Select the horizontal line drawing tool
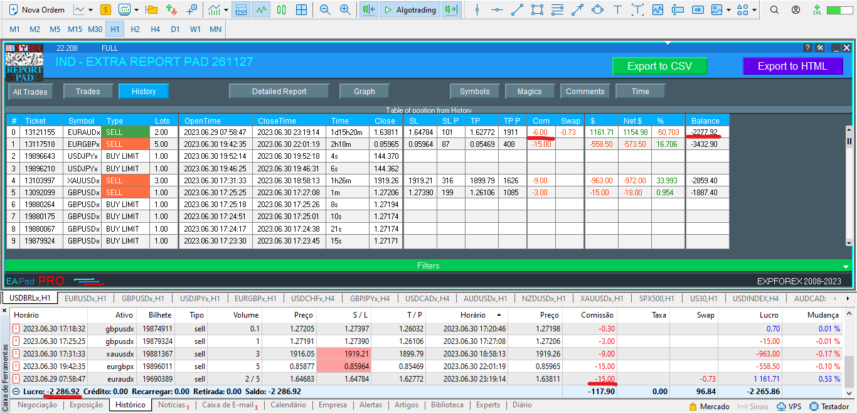 click(497, 10)
